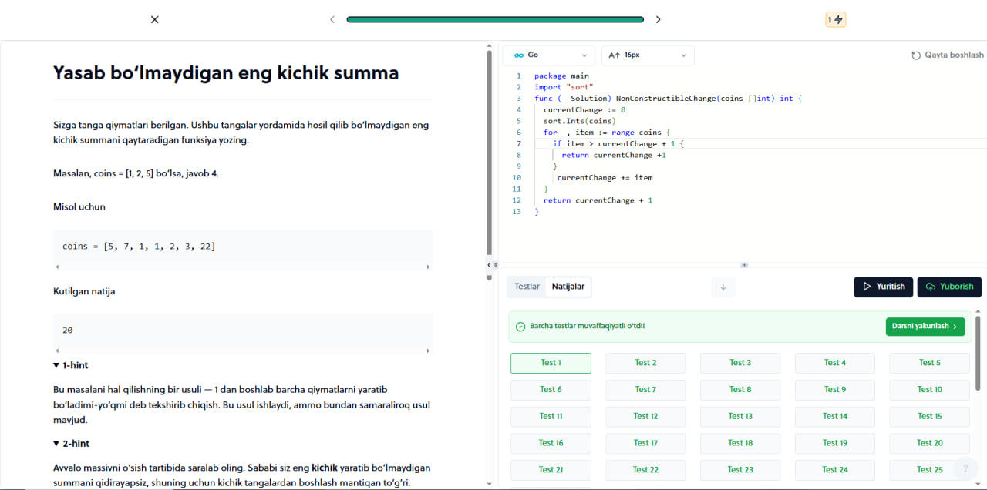The image size is (987, 490).
Task: Select Test 2 result
Action: point(645,363)
